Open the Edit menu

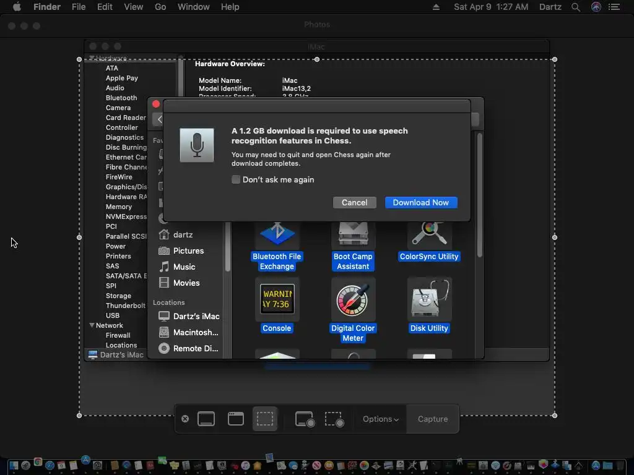[105, 7]
